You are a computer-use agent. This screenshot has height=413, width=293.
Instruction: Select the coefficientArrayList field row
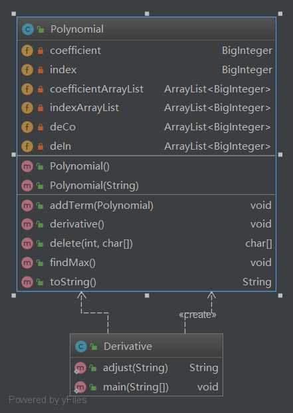click(x=146, y=89)
